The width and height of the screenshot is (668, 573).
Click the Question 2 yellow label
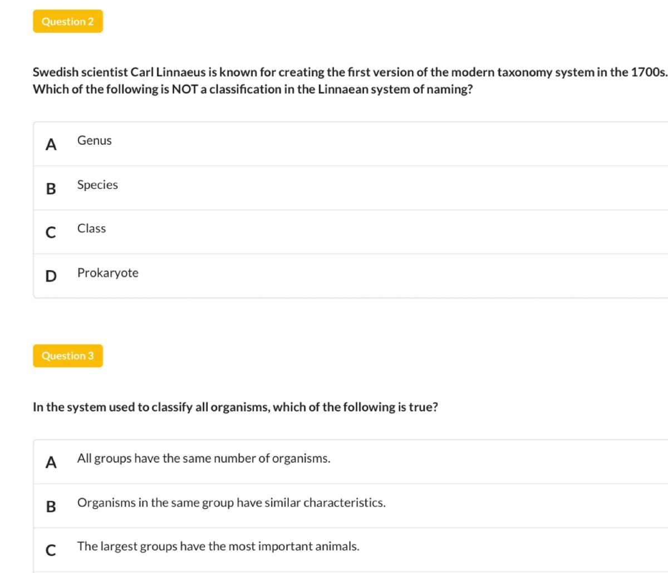click(68, 22)
